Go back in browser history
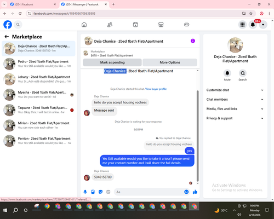This screenshot has height=219, width=274. pos(5,13)
